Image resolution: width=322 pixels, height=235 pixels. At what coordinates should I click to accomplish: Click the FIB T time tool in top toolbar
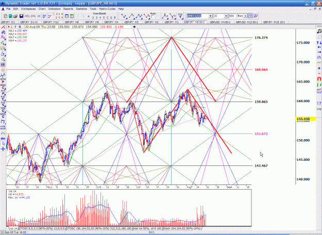pyautogui.click(x=180, y=16)
